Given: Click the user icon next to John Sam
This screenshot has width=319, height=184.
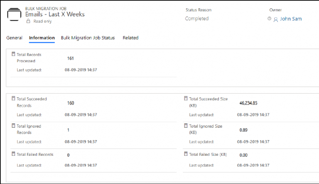Looking at the screenshot, I should (275, 19).
